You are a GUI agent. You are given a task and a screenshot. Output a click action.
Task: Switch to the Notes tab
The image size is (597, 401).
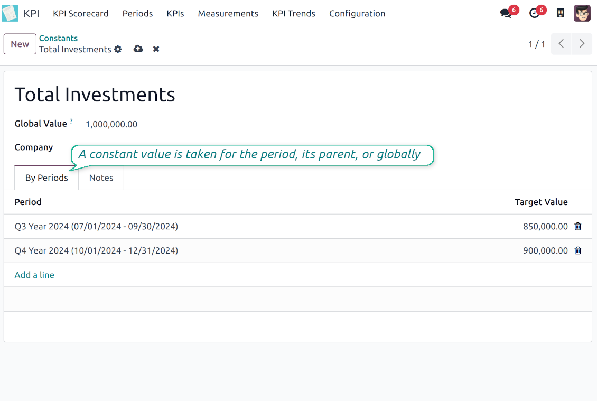click(101, 178)
